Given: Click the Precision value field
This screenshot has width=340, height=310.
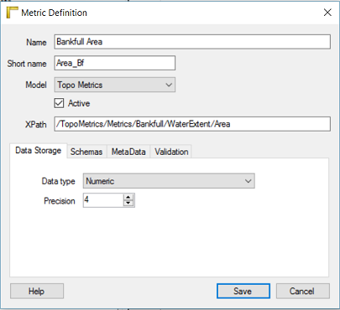Looking at the screenshot, I should coord(103,200).
